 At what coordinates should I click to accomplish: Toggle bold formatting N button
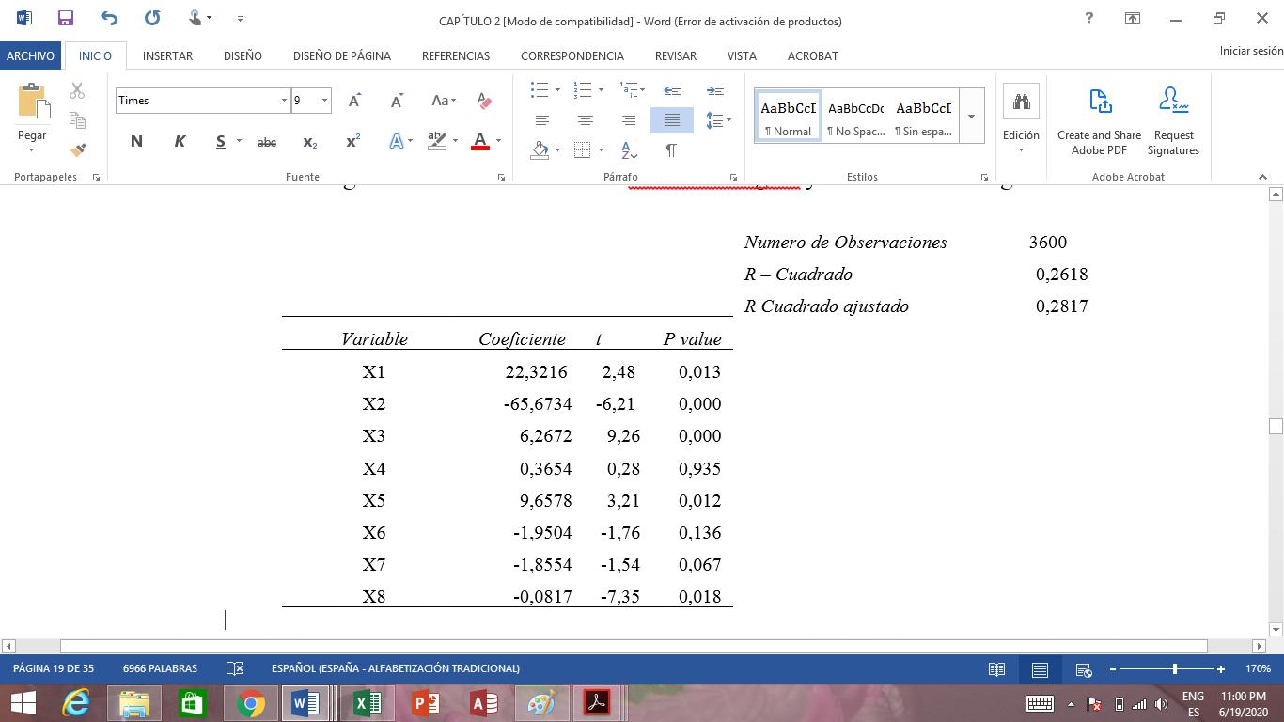pyautogui.click(x=136, y=142)
